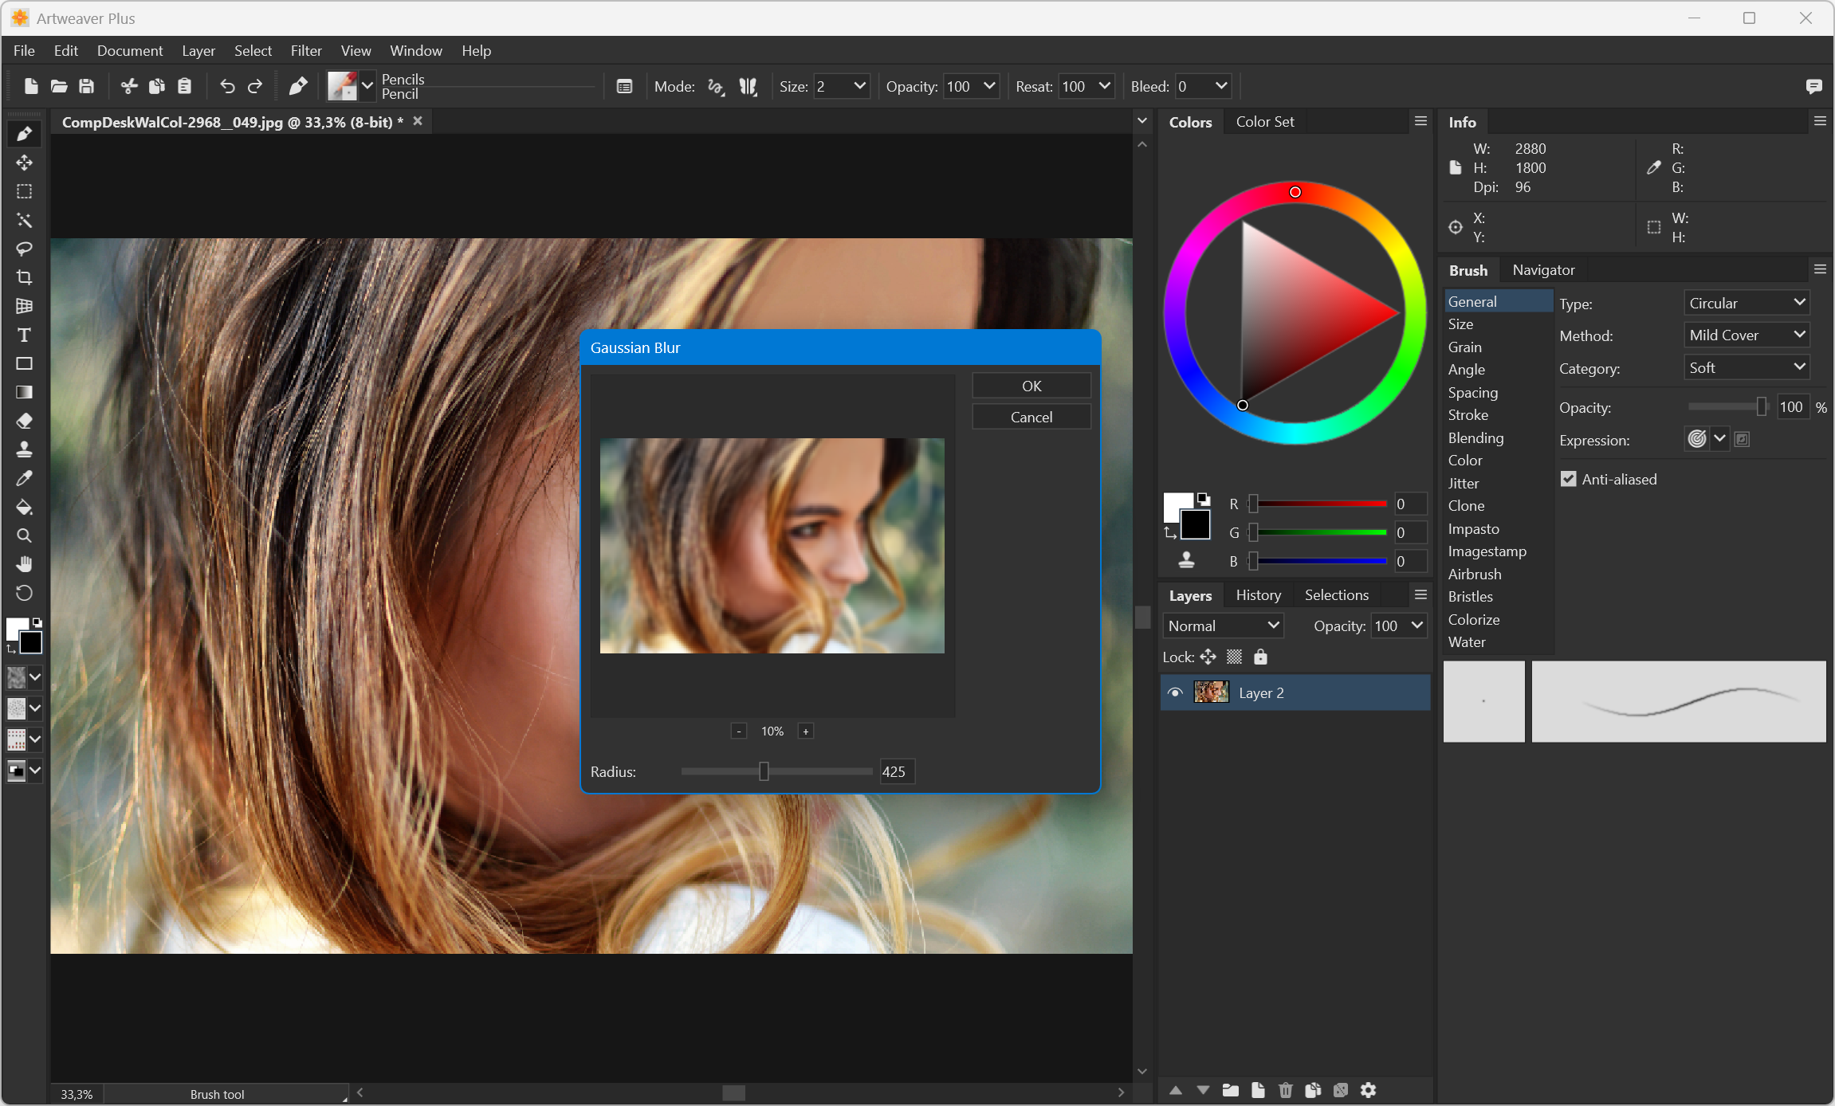Click the Magic Wand tool
The width and height of the screenshot is (1835, 1106).
(24, 220)
